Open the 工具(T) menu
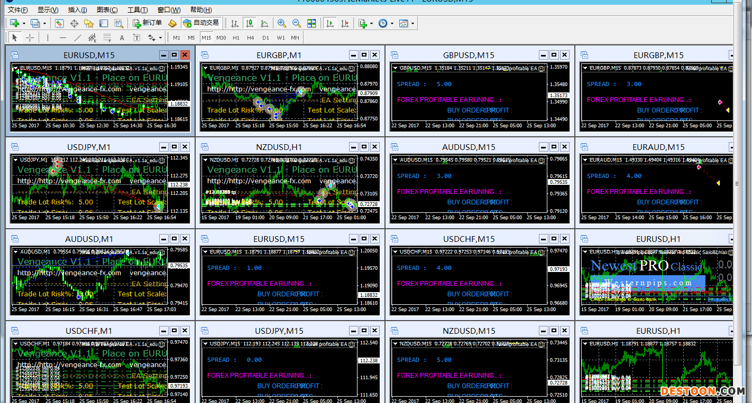752x403 pixels. 137,10
